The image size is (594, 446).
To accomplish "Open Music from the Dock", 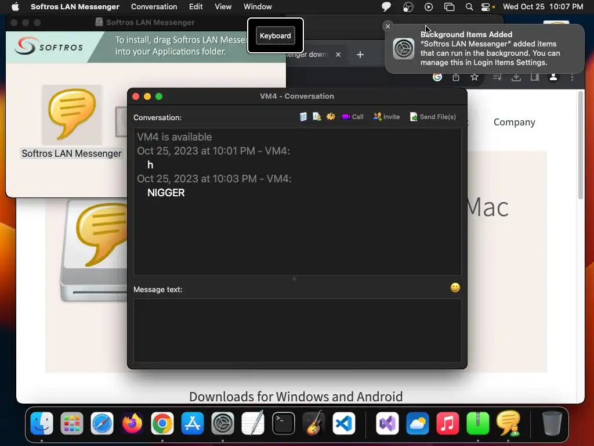I will point(447,423).
